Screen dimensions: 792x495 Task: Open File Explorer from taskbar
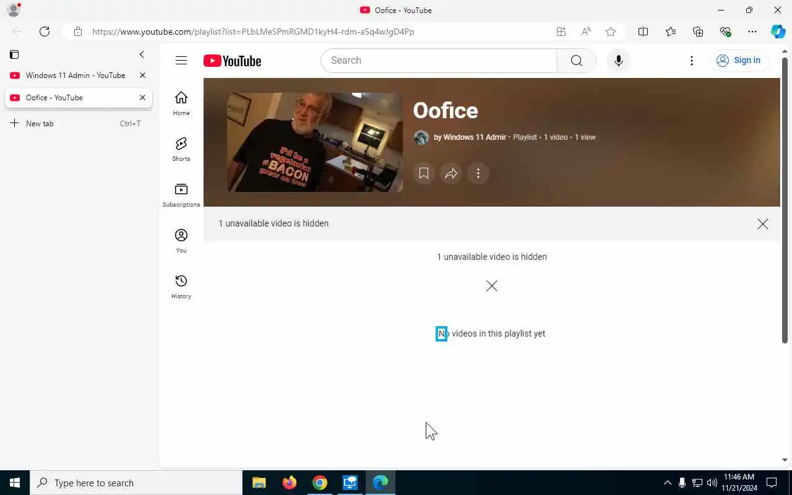[259, 483]
